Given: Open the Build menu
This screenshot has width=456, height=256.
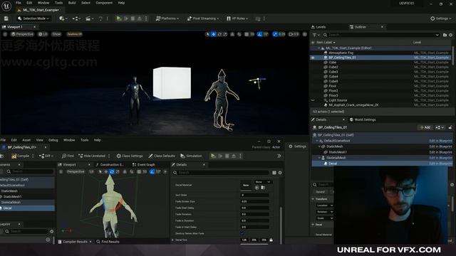Looking at the screenshot, I should tap(72, 3).
